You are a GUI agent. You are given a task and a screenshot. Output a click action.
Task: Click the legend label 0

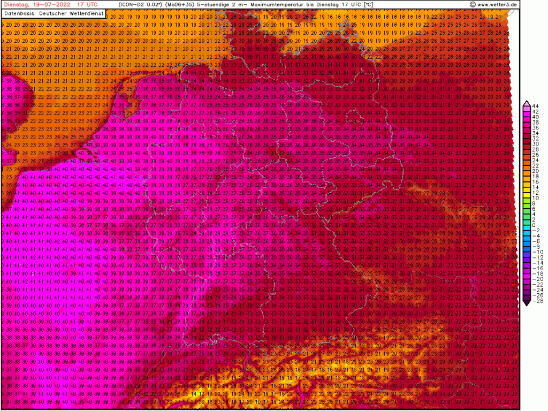coord(534,225)
